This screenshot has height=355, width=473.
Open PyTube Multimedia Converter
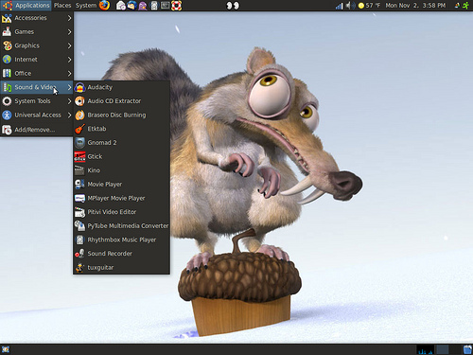tap(122, 226)
